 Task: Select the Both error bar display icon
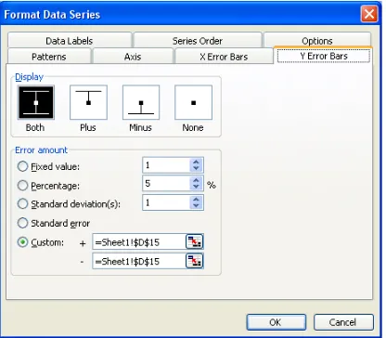[x=36, y=102]
